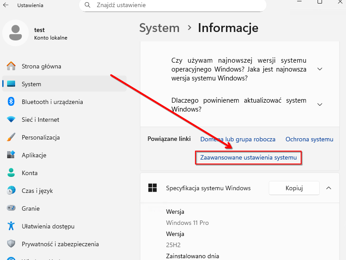Open the Zaawansowane ustawienia systemu link
The width and height of the screenshot is (346, 260).
(248, 158)
